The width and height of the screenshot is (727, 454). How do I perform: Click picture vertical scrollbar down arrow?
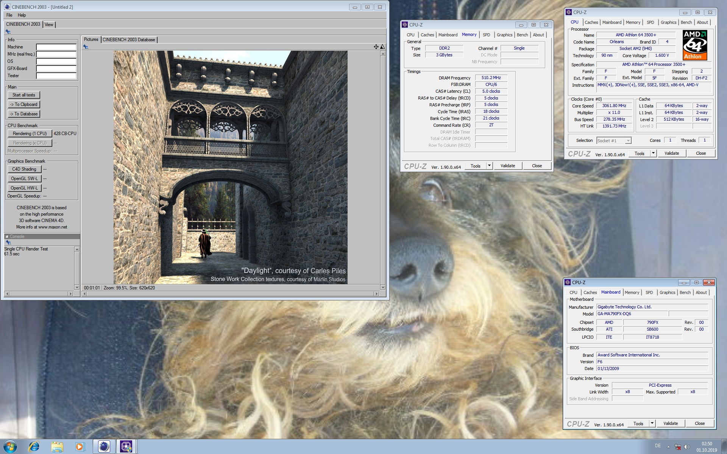pyautogui.click(x=383, y=288)
